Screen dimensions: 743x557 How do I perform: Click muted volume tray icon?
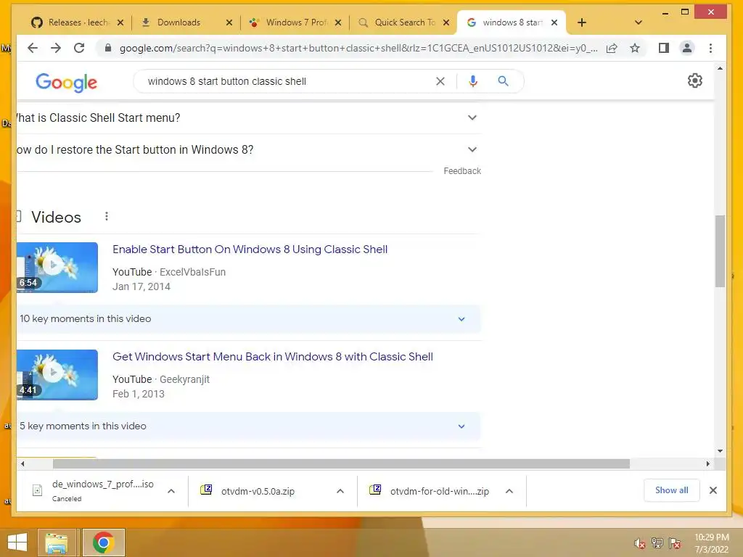639,543
